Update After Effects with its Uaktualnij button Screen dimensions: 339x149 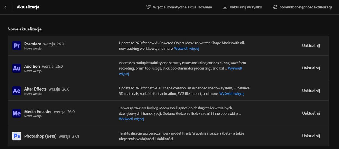point(311,91)
